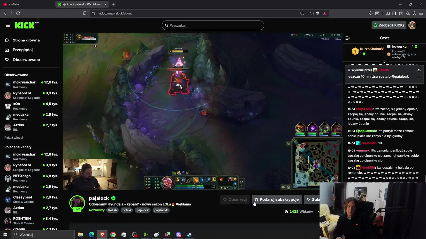Open the browser extensions puzzle icon
This screenshot has width=426, height=239.
point(370,13)
